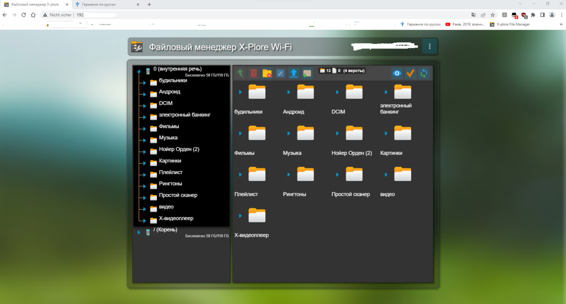Screen dimensions: 566x304
Task: Toggle the orange checkmark selection icon
Action: coord(411,74)
